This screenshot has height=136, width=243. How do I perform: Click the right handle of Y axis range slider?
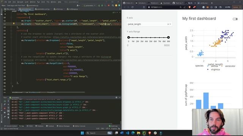coord(169,37)
